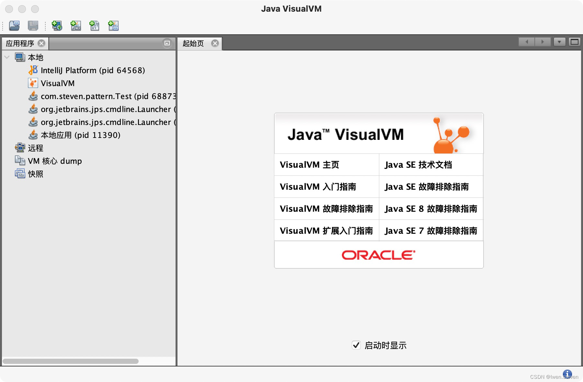The height and width of the screenshot is (382, 583).
Task: Click the 远程 remote hosts icon
Action: [x=20, y=148]
